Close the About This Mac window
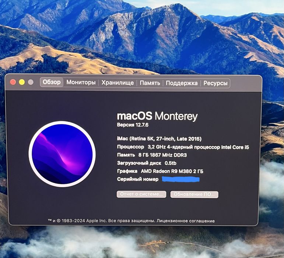The width and height of the screenshot is (284, 258). point(13,82)
